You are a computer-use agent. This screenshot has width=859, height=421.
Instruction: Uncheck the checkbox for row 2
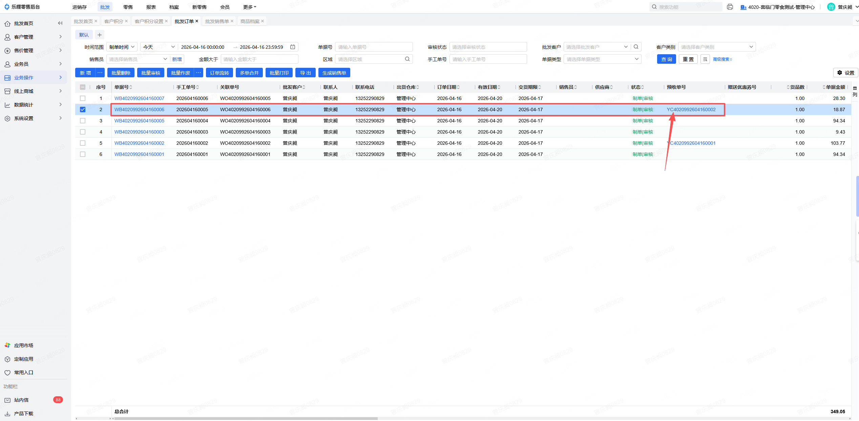[83, 109]
